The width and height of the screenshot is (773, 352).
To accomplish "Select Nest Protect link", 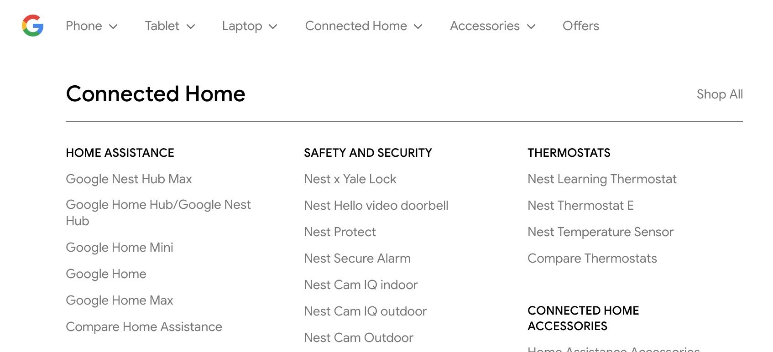I will 340,232.
